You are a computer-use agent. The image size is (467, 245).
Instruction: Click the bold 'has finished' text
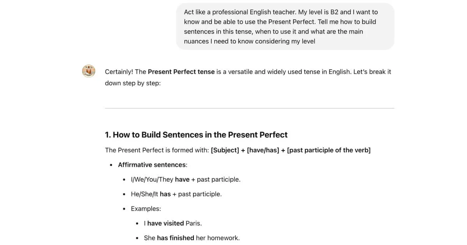tap(176, 238)
